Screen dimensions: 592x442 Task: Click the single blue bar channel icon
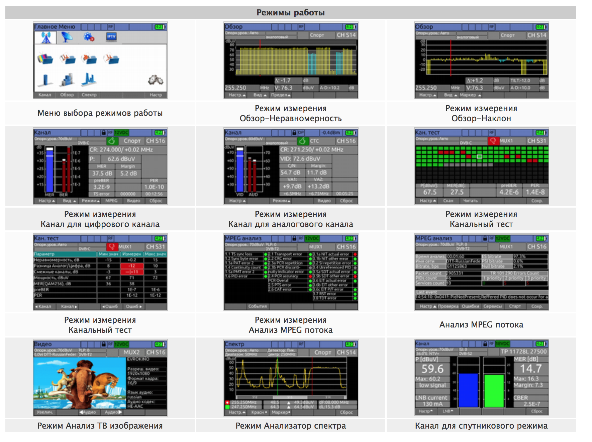pos(45,80)
